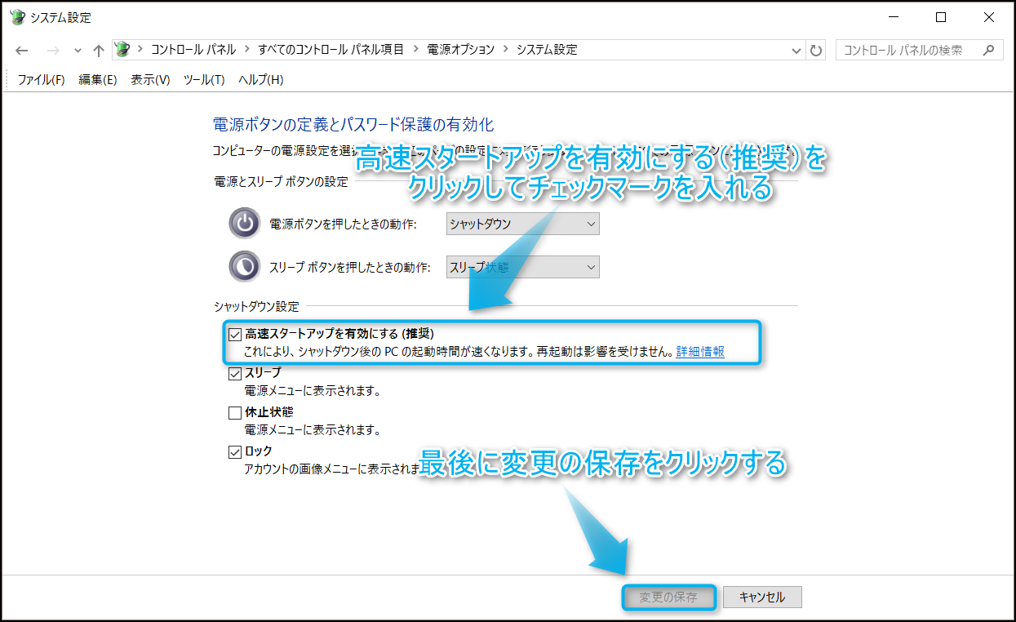
Task: Click the power button icon
Action: 244,224
